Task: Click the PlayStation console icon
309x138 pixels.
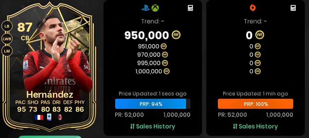Action: [145, 8]
